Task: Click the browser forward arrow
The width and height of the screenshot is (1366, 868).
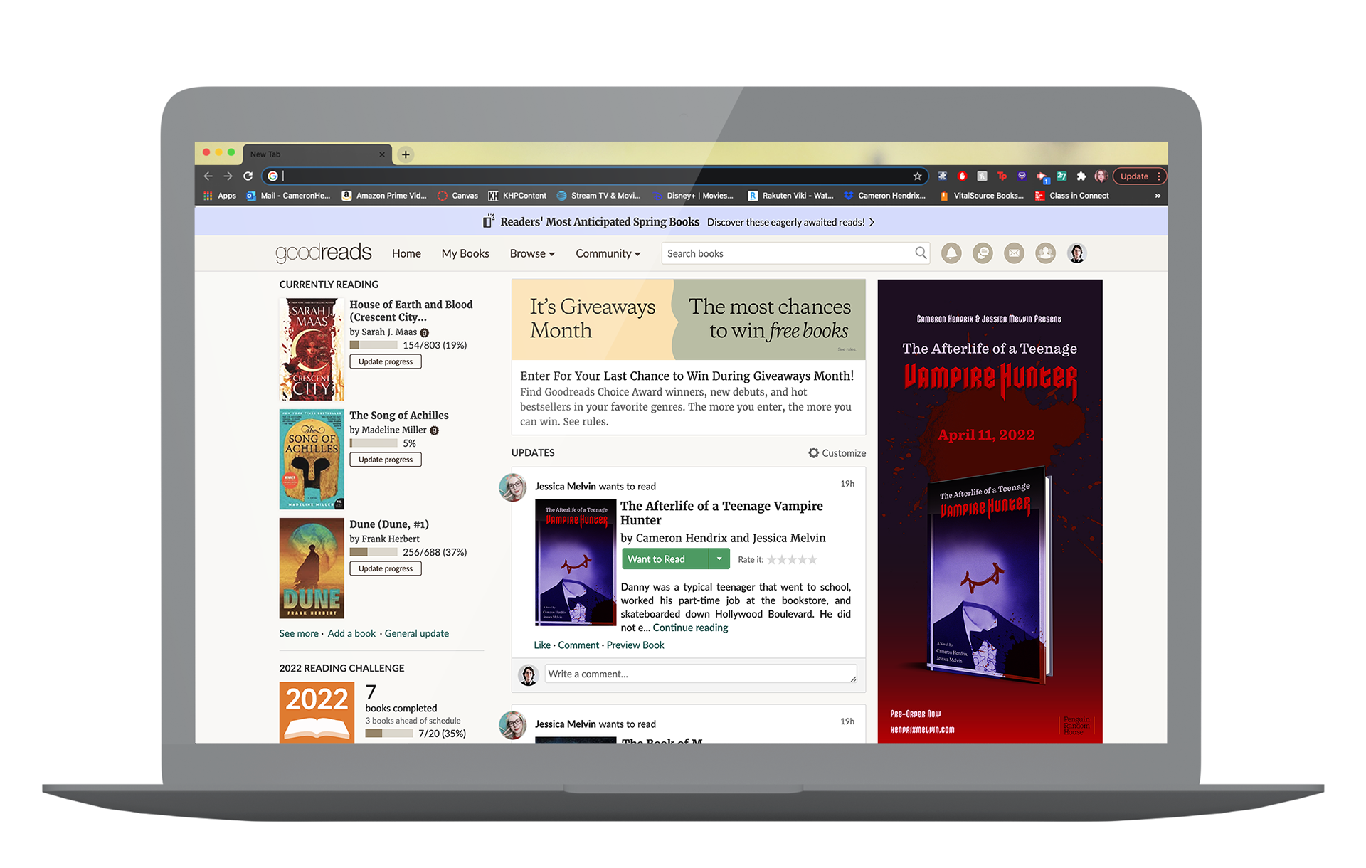Action: [228, 176]
